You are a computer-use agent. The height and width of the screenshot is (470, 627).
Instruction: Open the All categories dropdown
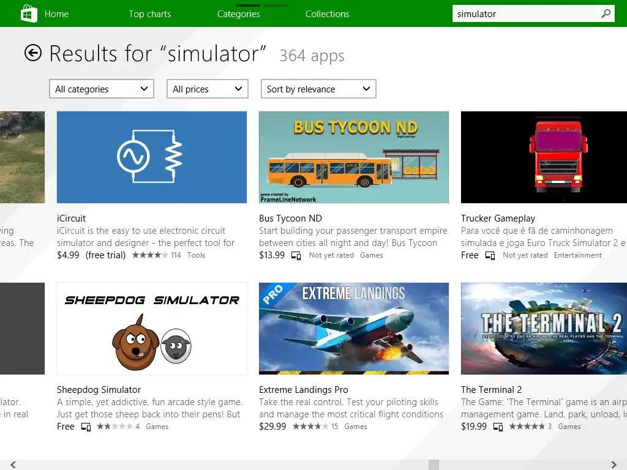tap(102, 89)
